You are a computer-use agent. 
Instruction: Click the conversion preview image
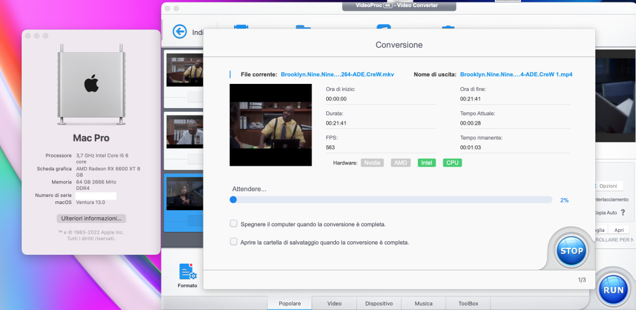click(270, 125)
